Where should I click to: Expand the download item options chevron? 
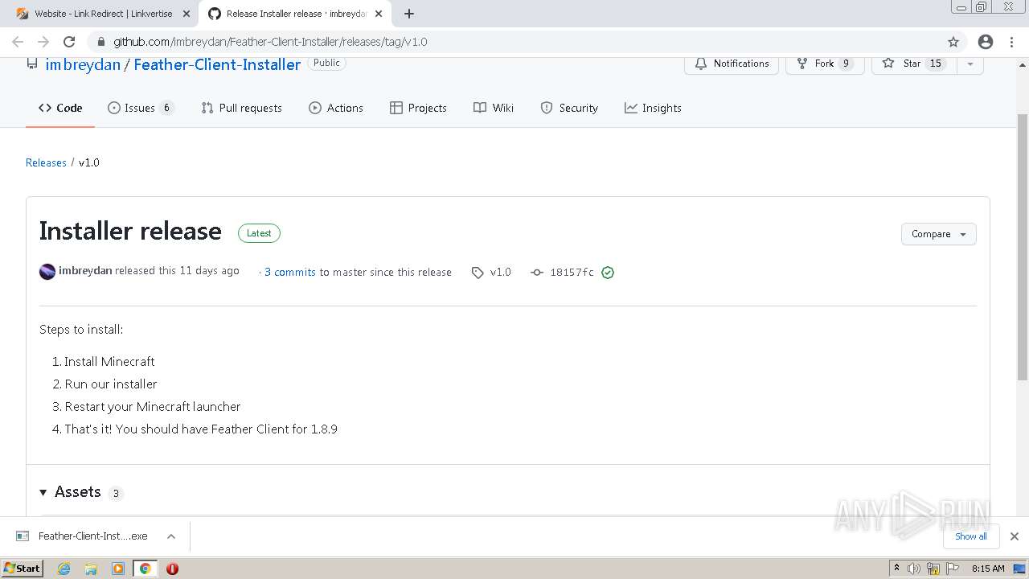[x=171, y=536]
